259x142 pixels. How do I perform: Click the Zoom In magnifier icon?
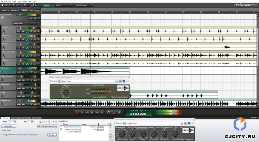coord(33,5)
